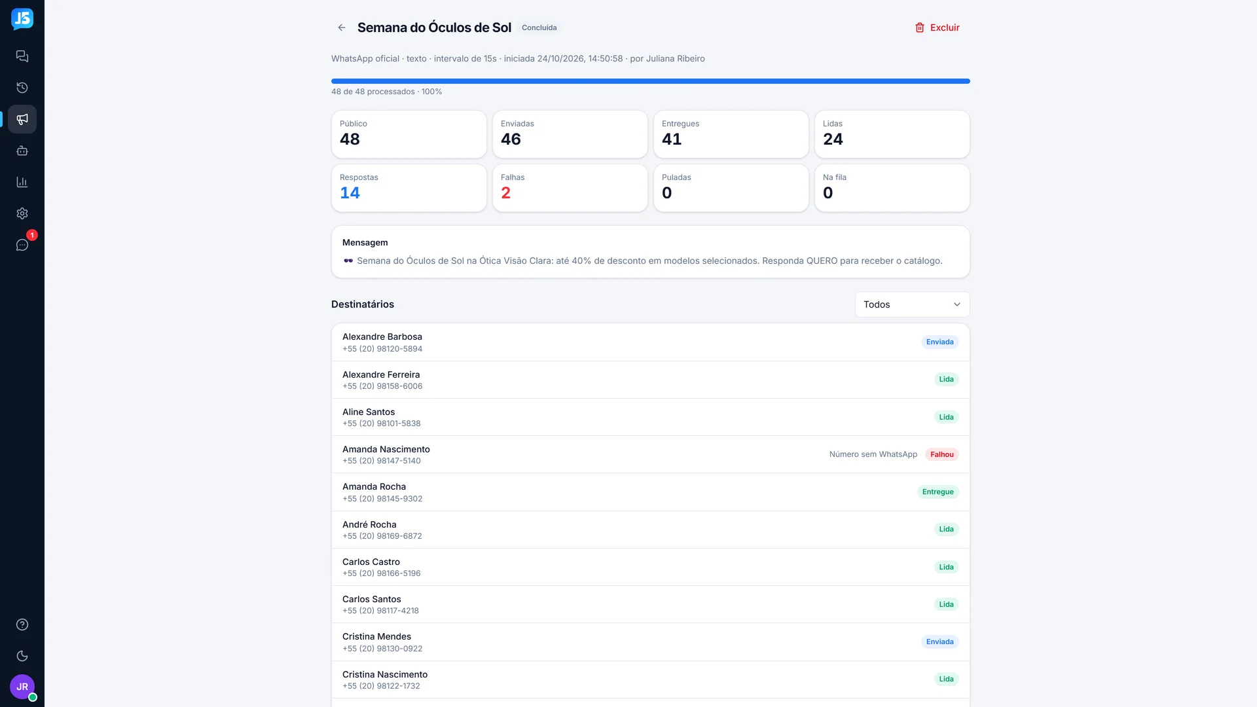Image resolution: width=1257 pixels, height=707 pixels.
Task: Click Entregue badge on Amanda Rocha row
Action: point(938,492)
